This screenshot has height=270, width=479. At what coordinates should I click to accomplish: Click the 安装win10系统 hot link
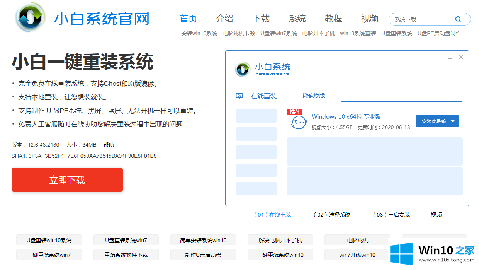(199, 33)
